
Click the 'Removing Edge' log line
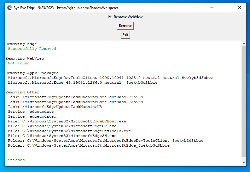point(21,44)
